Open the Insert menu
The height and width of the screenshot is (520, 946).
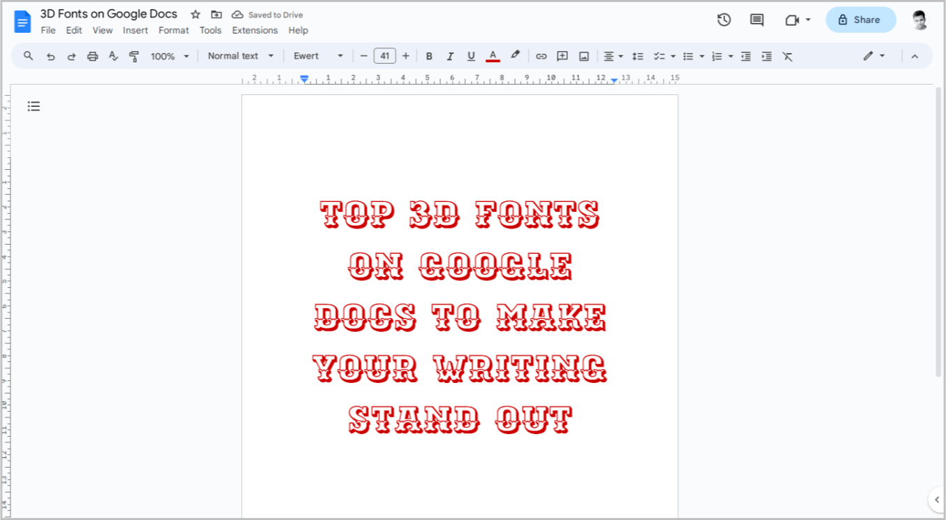point(136,30)
